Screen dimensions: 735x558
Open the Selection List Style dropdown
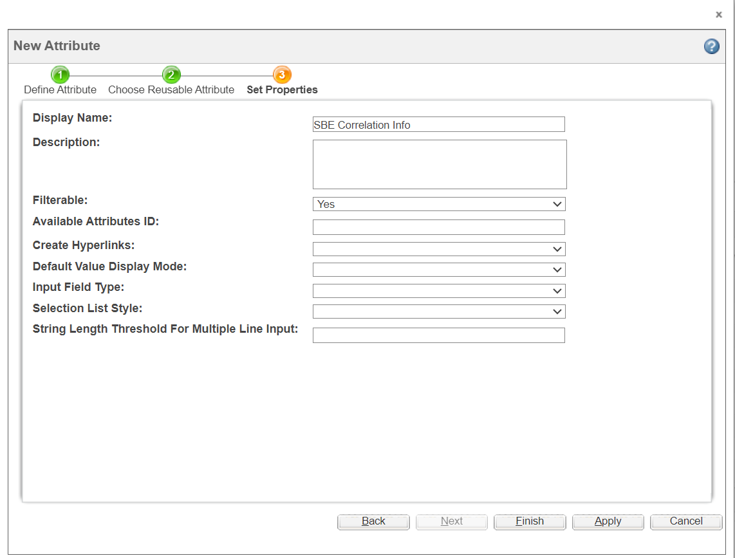(x=438, y=312)
